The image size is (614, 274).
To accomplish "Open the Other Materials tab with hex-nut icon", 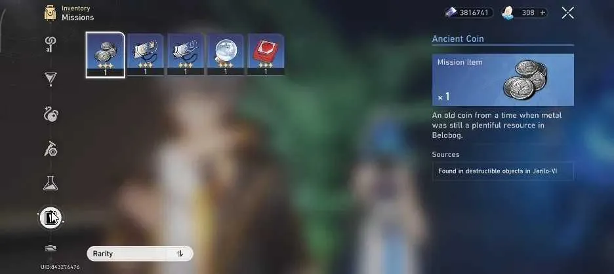I will (51, 148).
